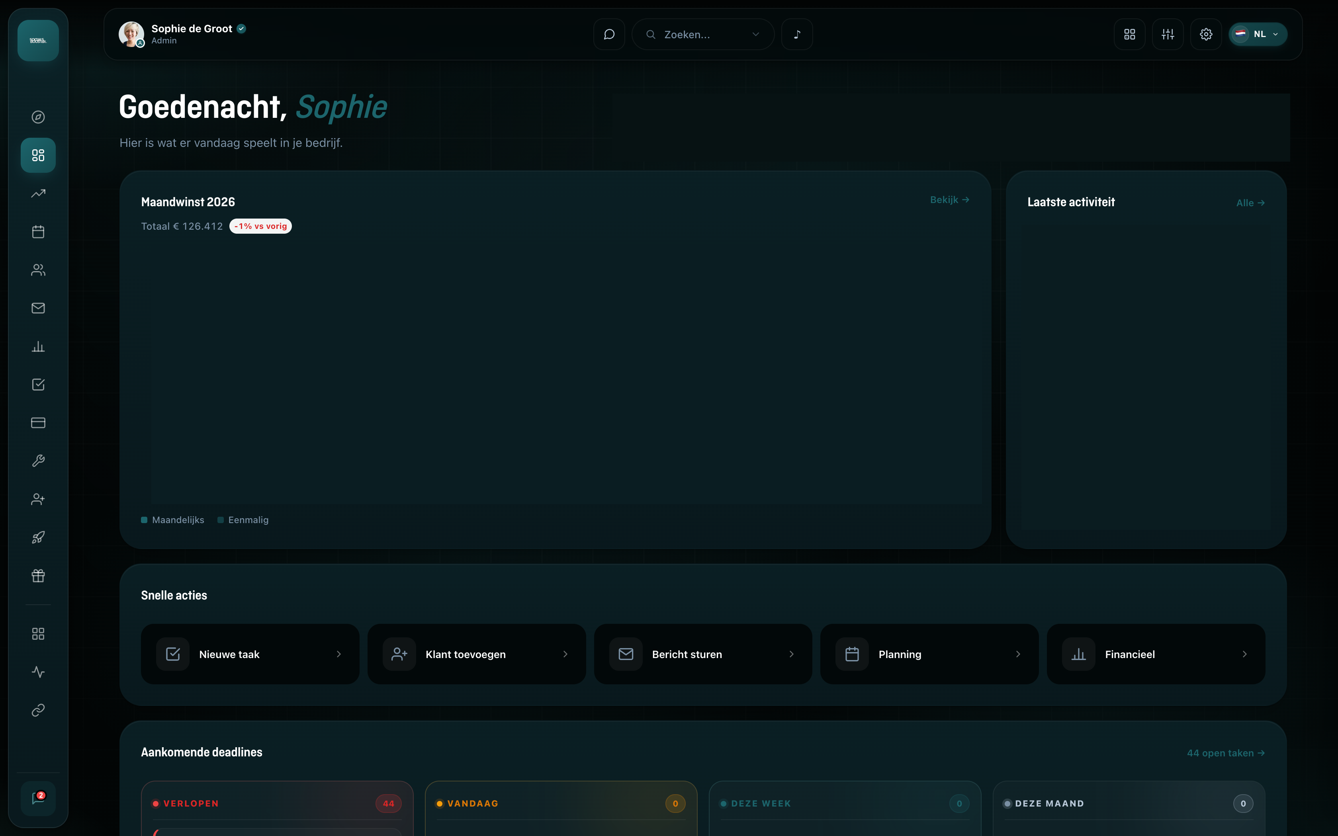Open the credit card icon in sidebar

click(38, 422)
